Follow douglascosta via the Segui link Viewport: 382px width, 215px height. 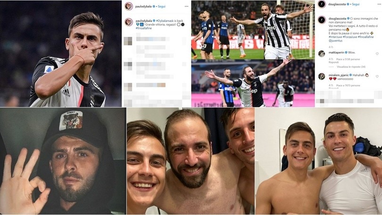[356, 4]
